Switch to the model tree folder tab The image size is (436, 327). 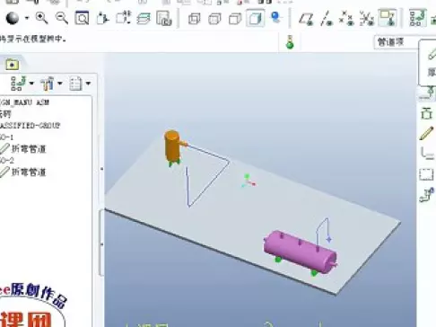[12, 65]
